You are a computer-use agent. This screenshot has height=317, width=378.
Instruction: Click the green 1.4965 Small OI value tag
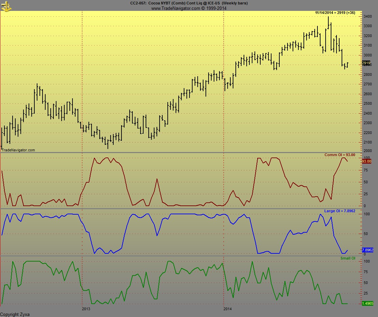tap(367, 303)
